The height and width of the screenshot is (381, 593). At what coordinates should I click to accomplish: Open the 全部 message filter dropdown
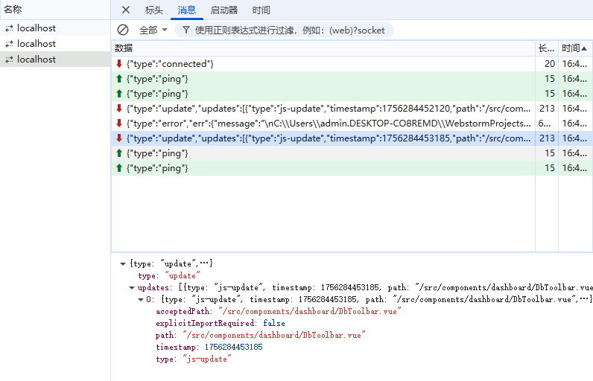pos(153,30)
